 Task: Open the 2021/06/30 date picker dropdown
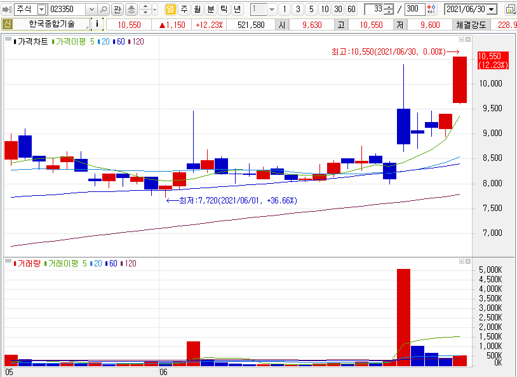tap(492, 10)
